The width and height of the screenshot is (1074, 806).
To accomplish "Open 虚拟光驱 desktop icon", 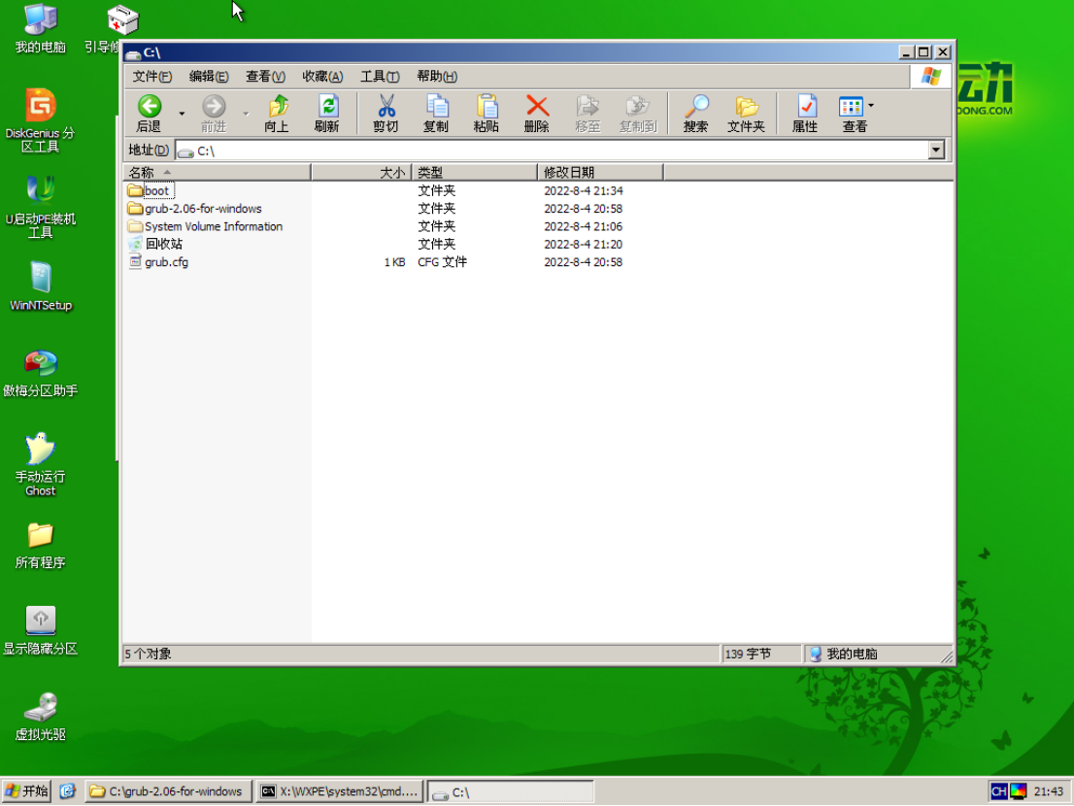I will point(41,717).
